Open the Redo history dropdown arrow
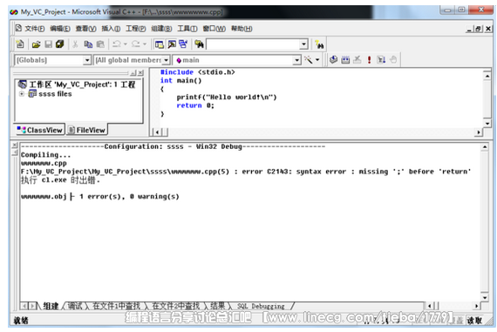Viewport: 497px width, 332px height. [145, 44]
